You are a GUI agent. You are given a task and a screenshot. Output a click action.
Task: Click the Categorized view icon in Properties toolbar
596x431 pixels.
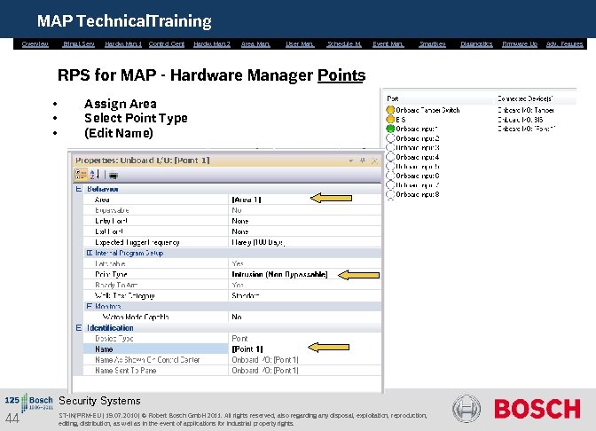81,175
